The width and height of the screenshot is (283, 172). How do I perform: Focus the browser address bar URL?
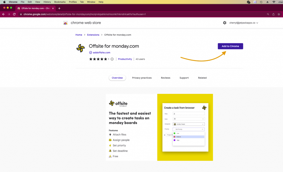coord(85,14)
